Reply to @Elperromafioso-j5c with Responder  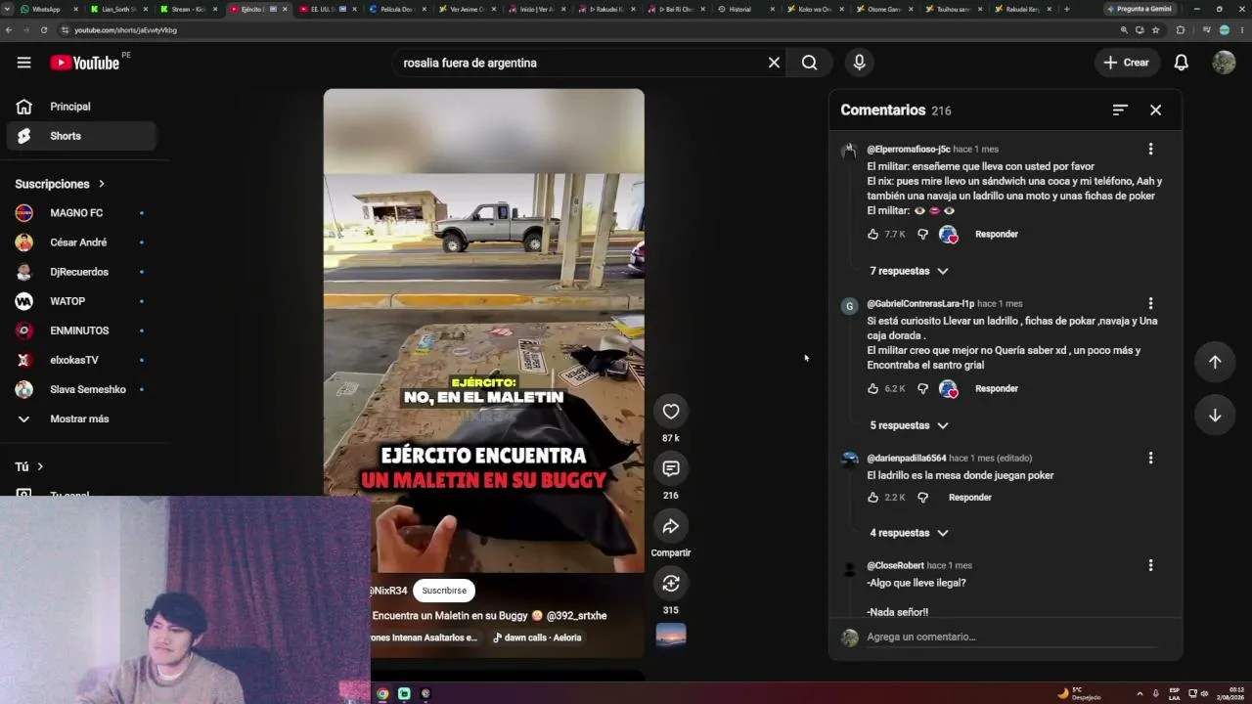(997, 235)
